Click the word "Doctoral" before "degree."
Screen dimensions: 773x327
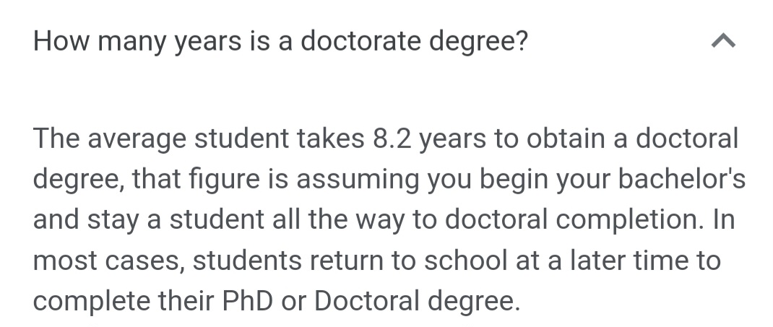click(367, 300)
